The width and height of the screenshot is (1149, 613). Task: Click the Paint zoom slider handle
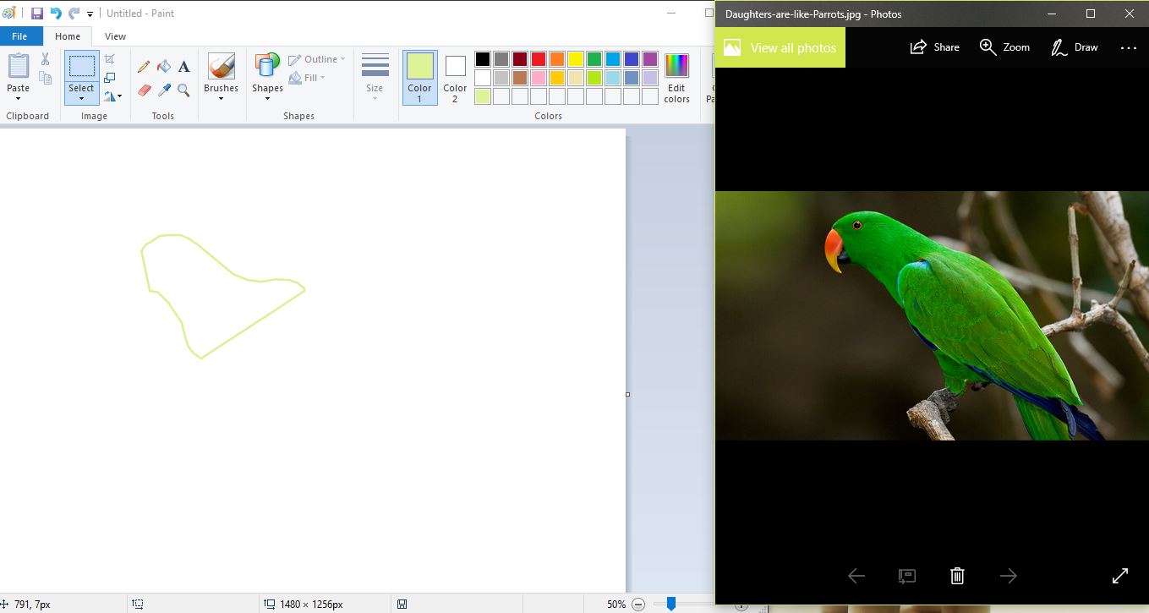coord(671,604)
